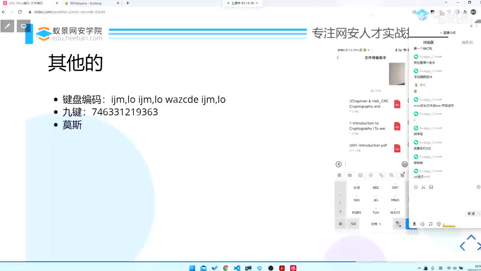The width and height of the screenshot is (481, 271).
Task: Tap the voice input icon in phone chat
Action: click(339, 164)
